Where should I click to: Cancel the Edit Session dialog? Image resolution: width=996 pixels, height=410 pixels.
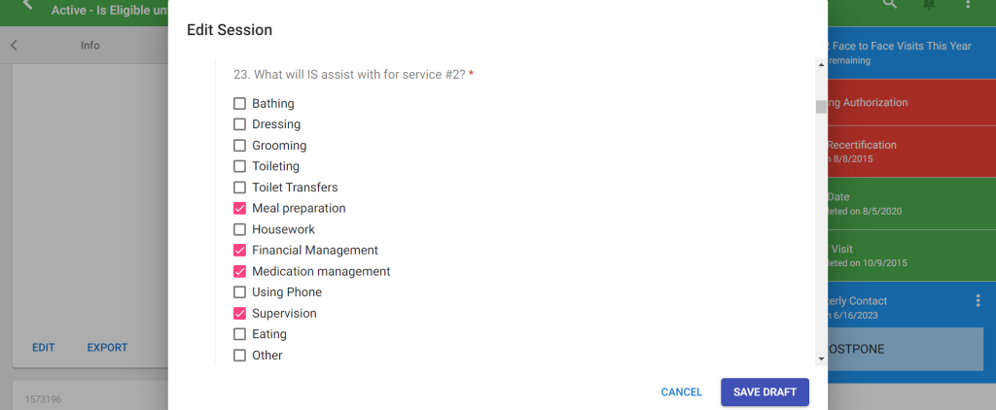click(x=681, y=393)
